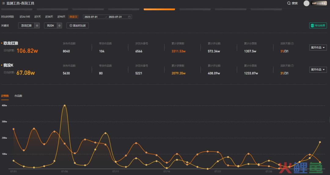Select 近30天 time range

pos(49,17)
